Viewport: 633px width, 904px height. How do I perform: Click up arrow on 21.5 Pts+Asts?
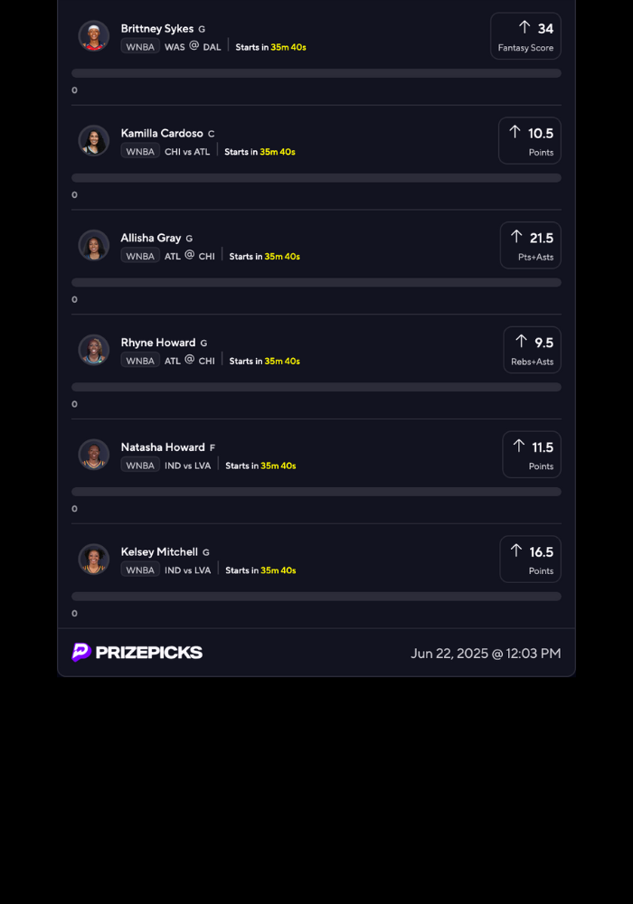pos(516,237)
